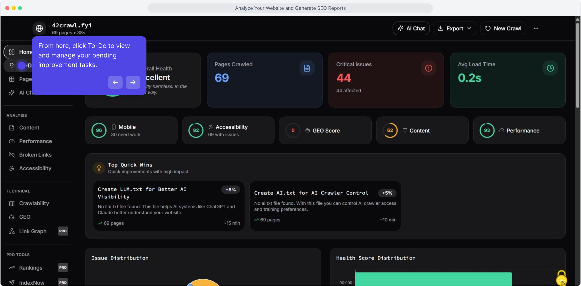Open Mobile score card 96
Screen dimensions: 581x286
[131, 131]
